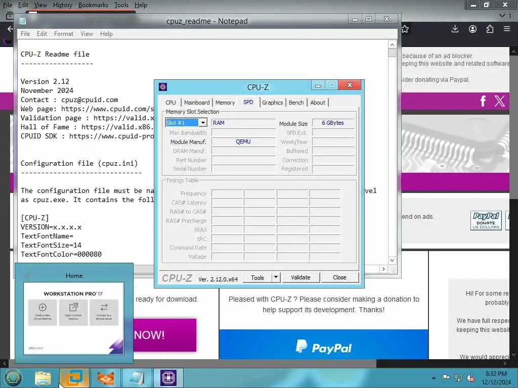Screen dimensions: 518x388
Task: Open the About tab in CPU-Z
Action: 318,103
